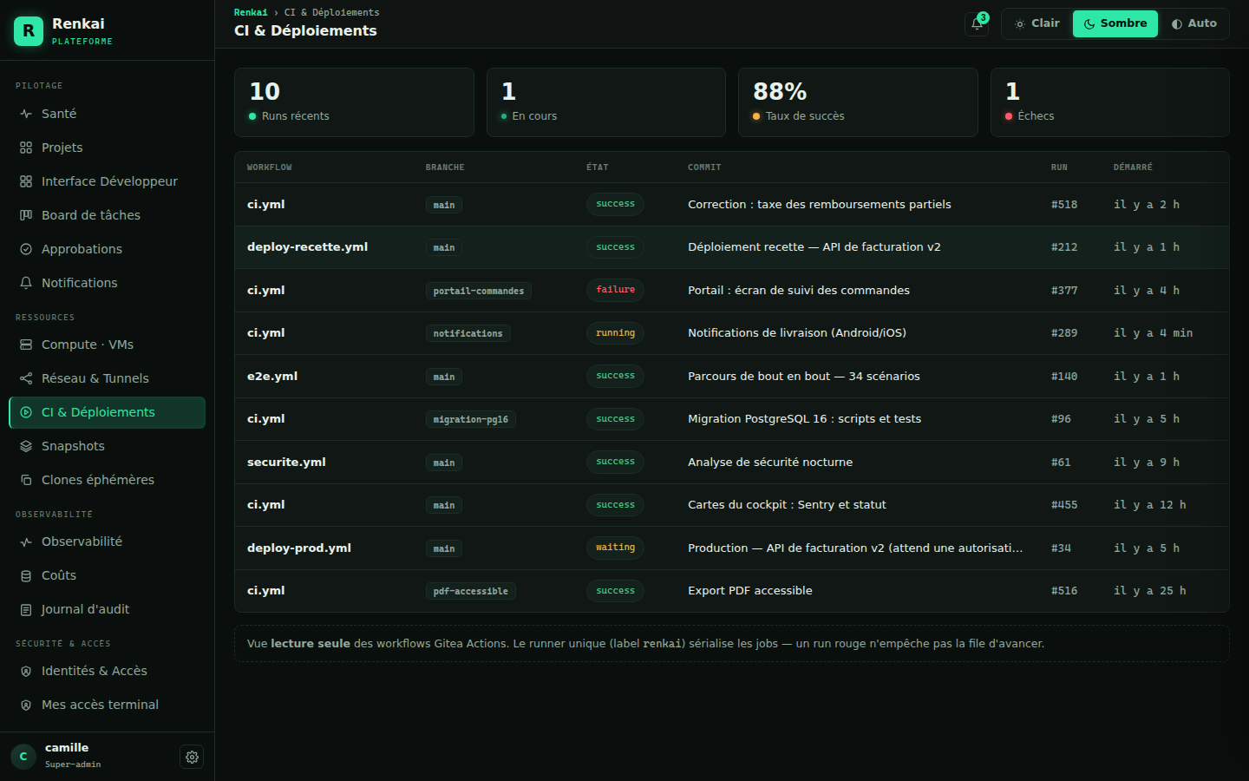Screen dimensions: 1249x781
Task: Click the portail-commandes branch tag
Action: point(479,291)
